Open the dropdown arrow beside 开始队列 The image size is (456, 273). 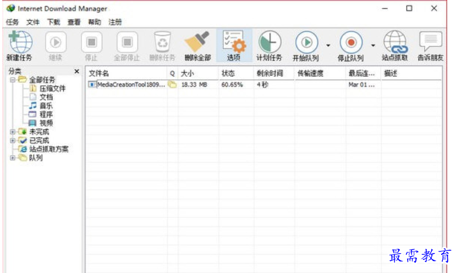click(x=328, y=45)
